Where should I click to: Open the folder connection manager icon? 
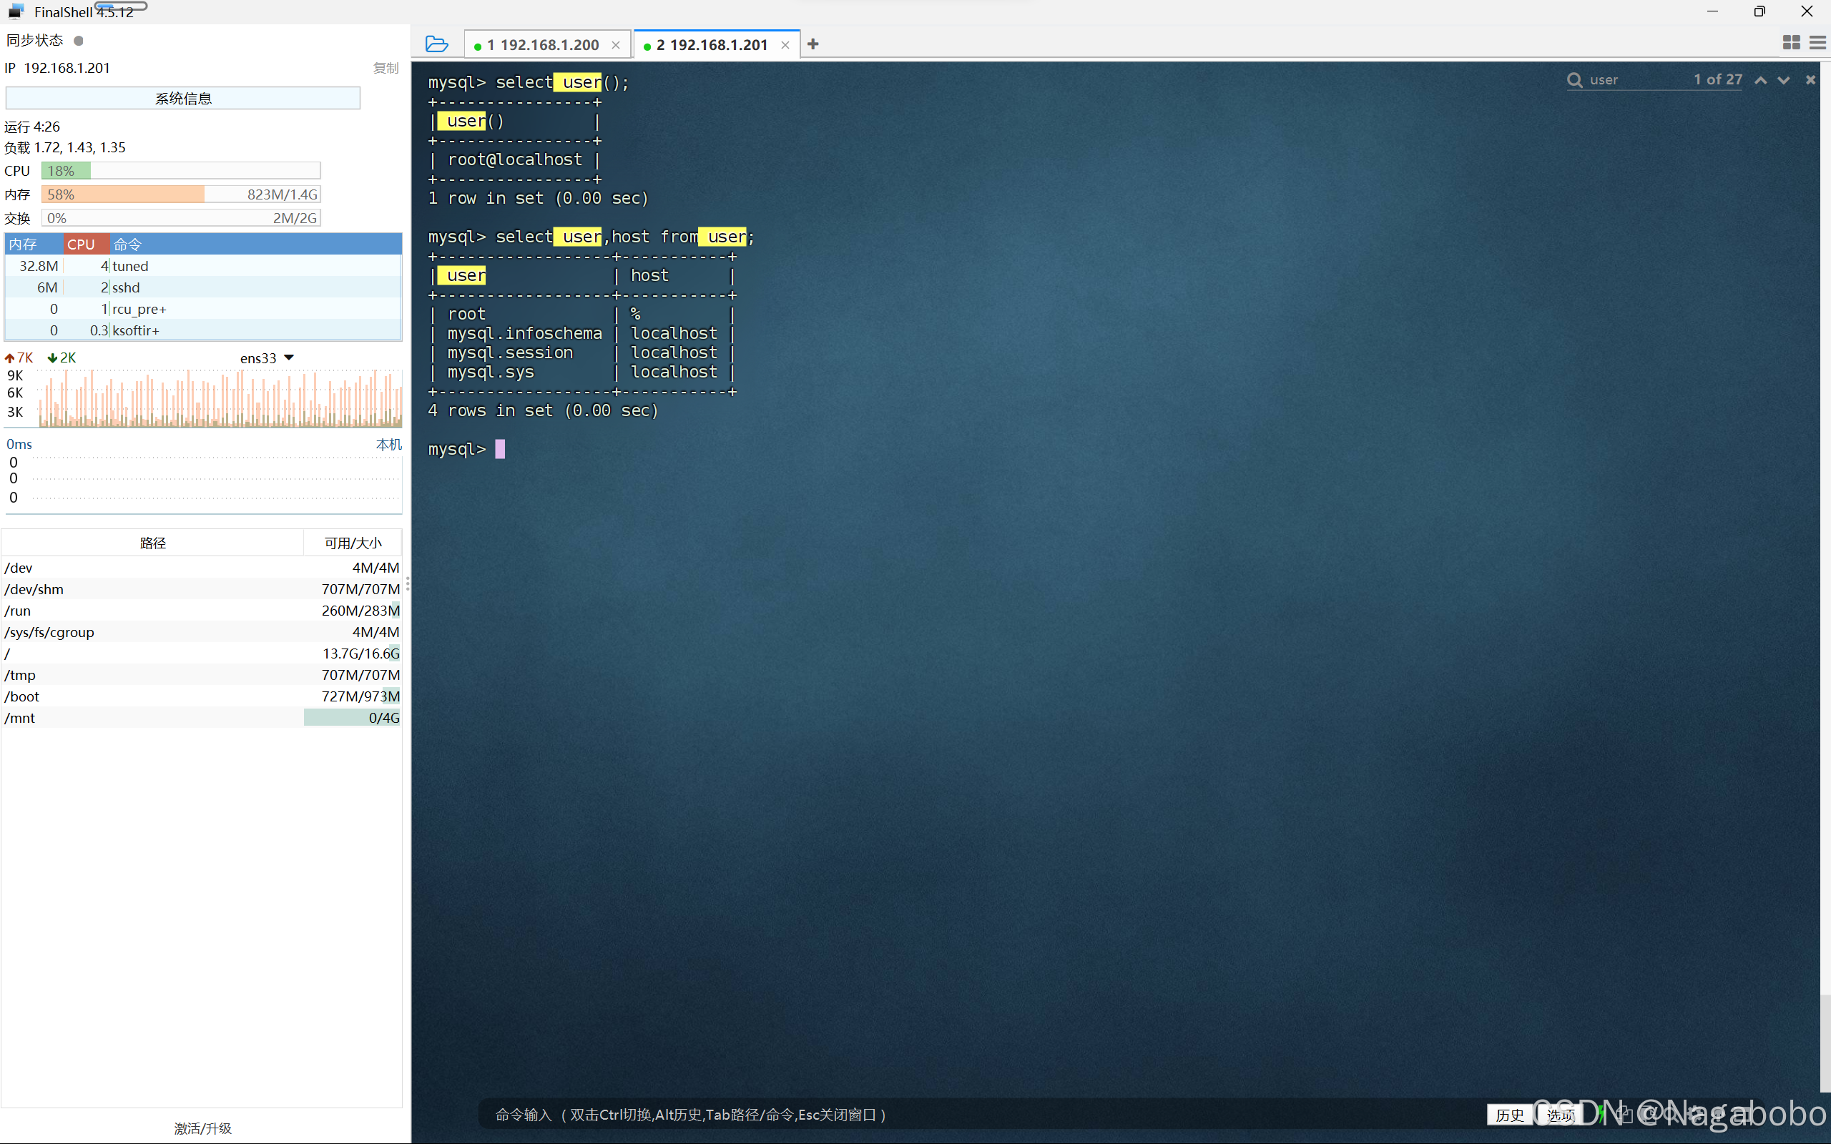(x=436, y=44)
